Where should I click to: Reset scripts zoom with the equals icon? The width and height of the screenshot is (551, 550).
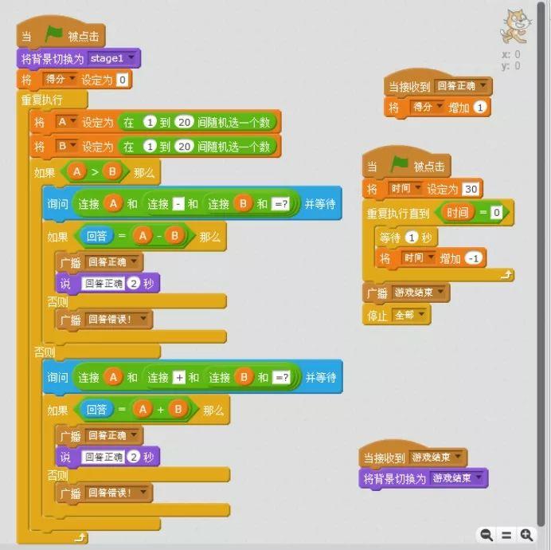click(506, 535)
